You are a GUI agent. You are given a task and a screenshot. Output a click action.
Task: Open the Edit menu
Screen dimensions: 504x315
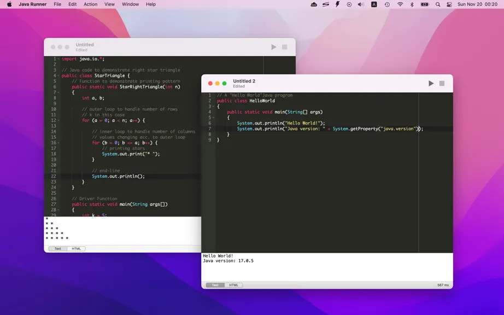(72, 4)
